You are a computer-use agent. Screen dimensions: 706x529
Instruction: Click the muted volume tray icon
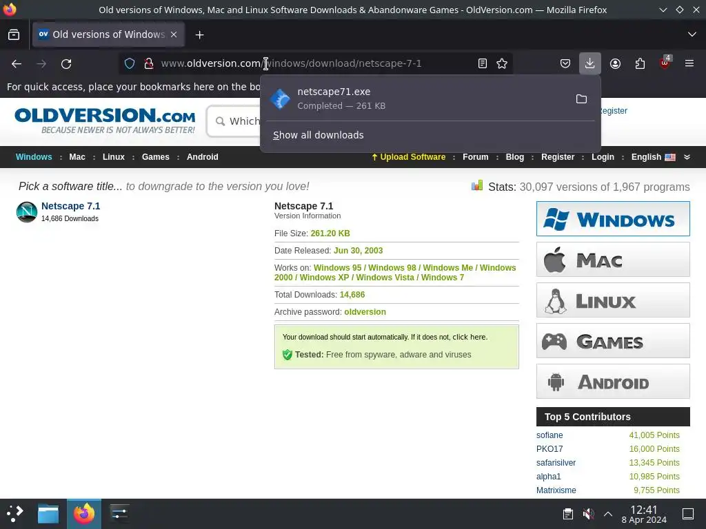click(588, 514)
